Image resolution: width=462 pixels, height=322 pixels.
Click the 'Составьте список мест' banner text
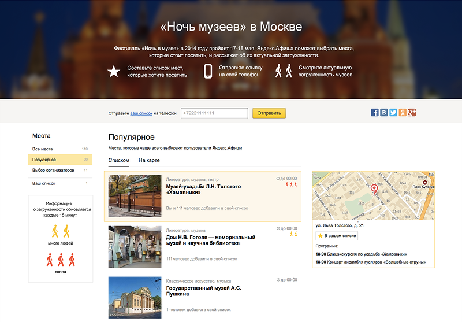(x=157, y=72)
